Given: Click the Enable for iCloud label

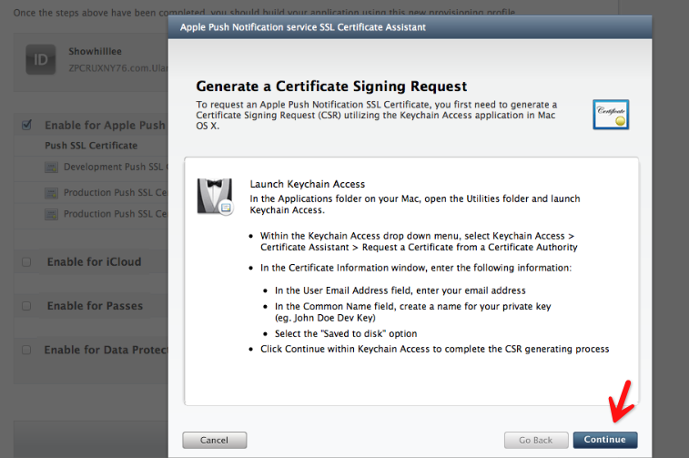Looking at the screenshot, I should [94, 262].
